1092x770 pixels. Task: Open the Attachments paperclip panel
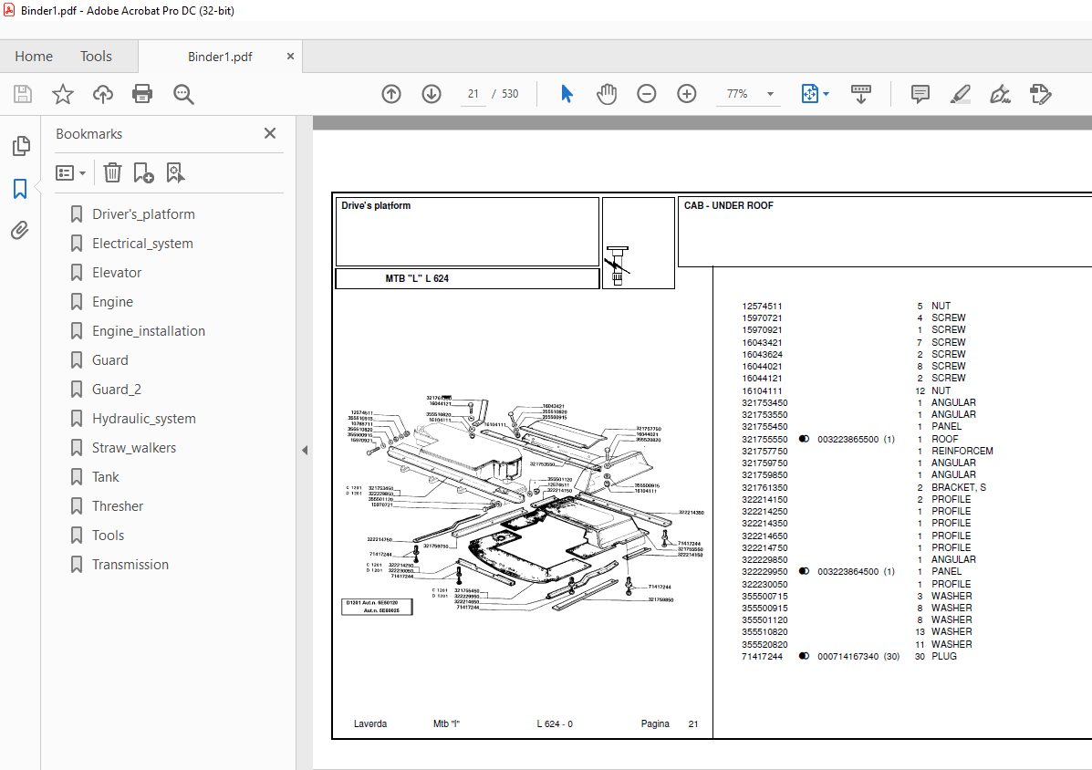click(x=20, y=230)
